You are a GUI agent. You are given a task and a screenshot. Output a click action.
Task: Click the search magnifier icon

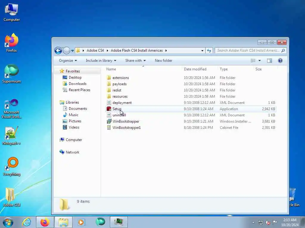283,50
